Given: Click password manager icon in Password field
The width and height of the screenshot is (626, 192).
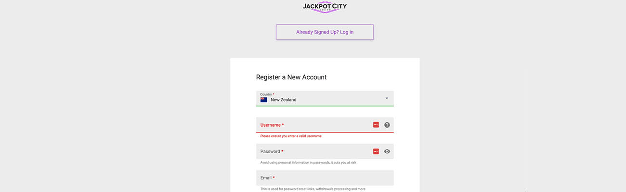Looking at the screenshot, I should [376, 151].
